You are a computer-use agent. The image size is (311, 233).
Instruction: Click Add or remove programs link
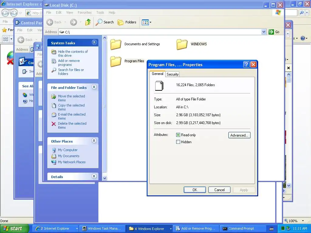[x=69, y=62]
